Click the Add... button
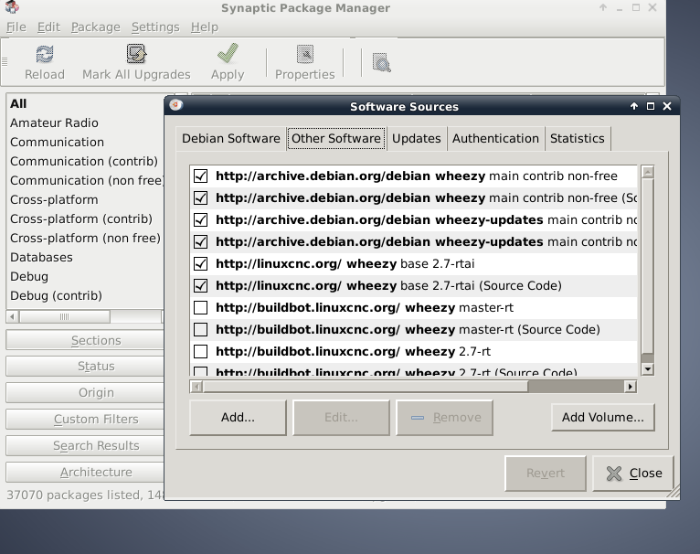The width and height of the screenshot is (700, 554). tap(238, 417)
